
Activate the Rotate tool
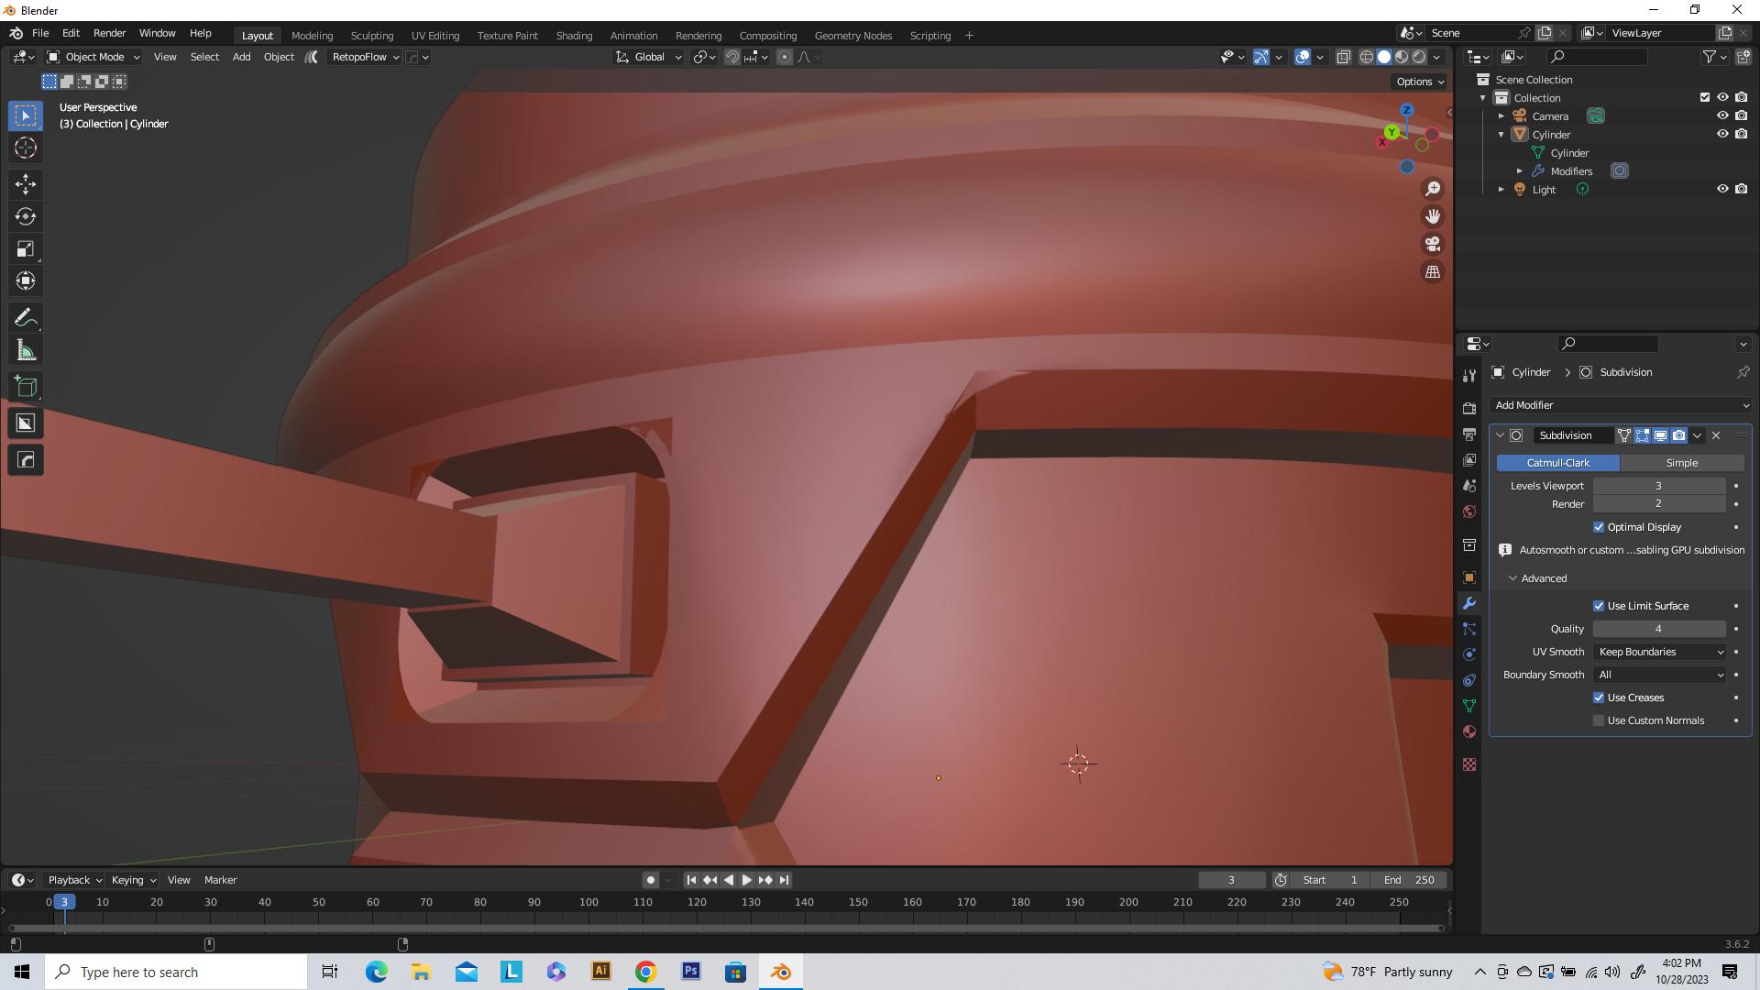[26, 216]
